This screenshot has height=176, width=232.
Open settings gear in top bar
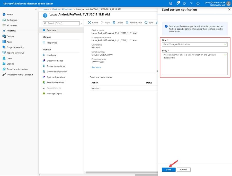click(x=184, y=3)
